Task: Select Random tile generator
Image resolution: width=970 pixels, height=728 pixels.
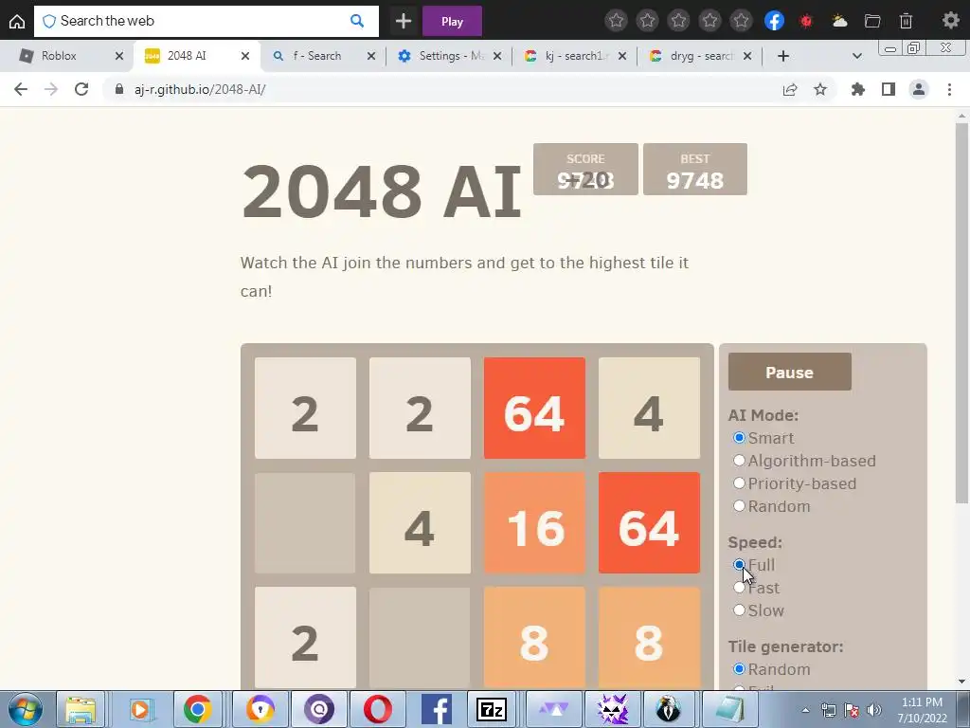Action: [739, 669]
